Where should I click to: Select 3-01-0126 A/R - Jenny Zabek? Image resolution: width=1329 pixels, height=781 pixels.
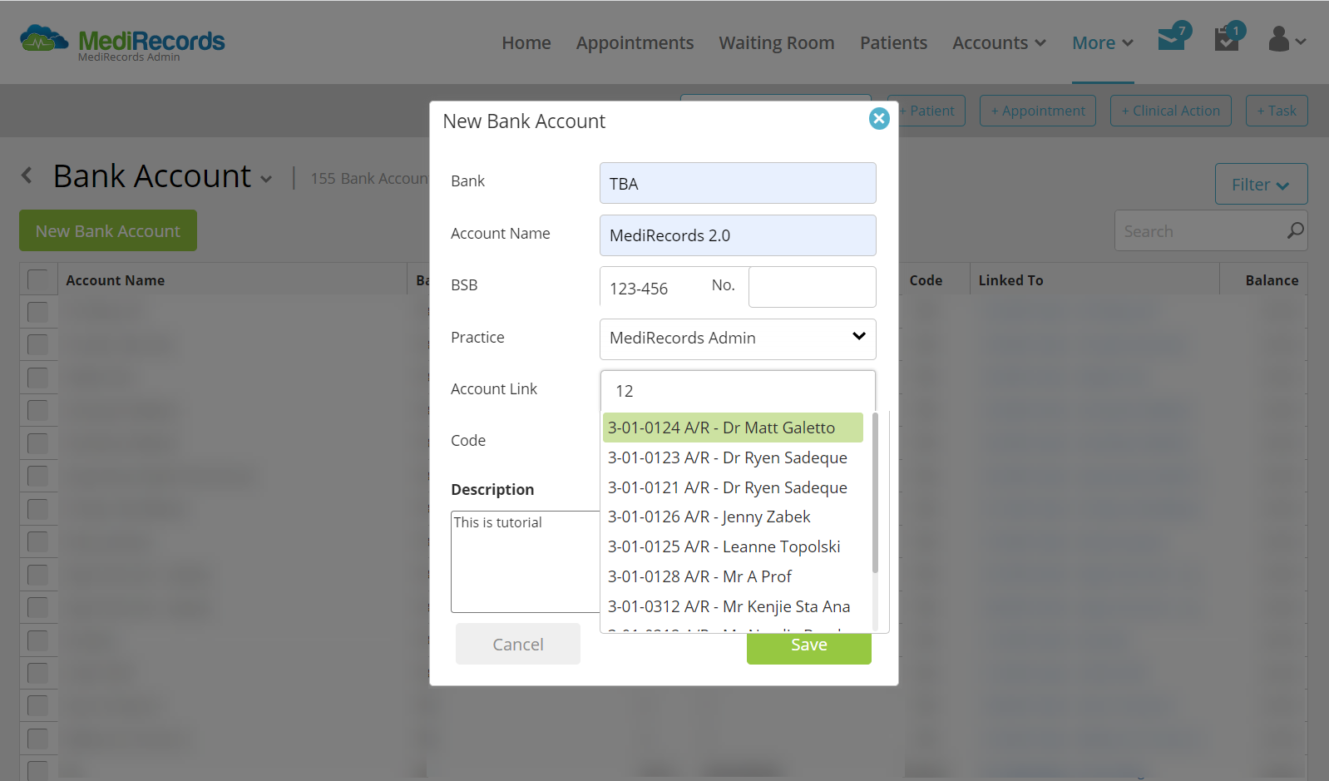[733, 517]
